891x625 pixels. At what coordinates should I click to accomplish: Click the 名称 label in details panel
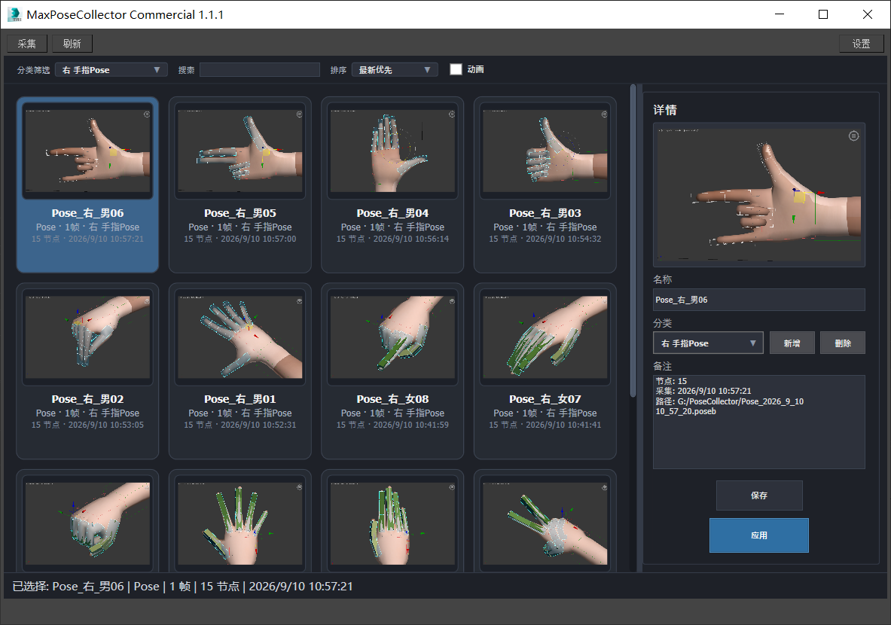pos(663,279)
